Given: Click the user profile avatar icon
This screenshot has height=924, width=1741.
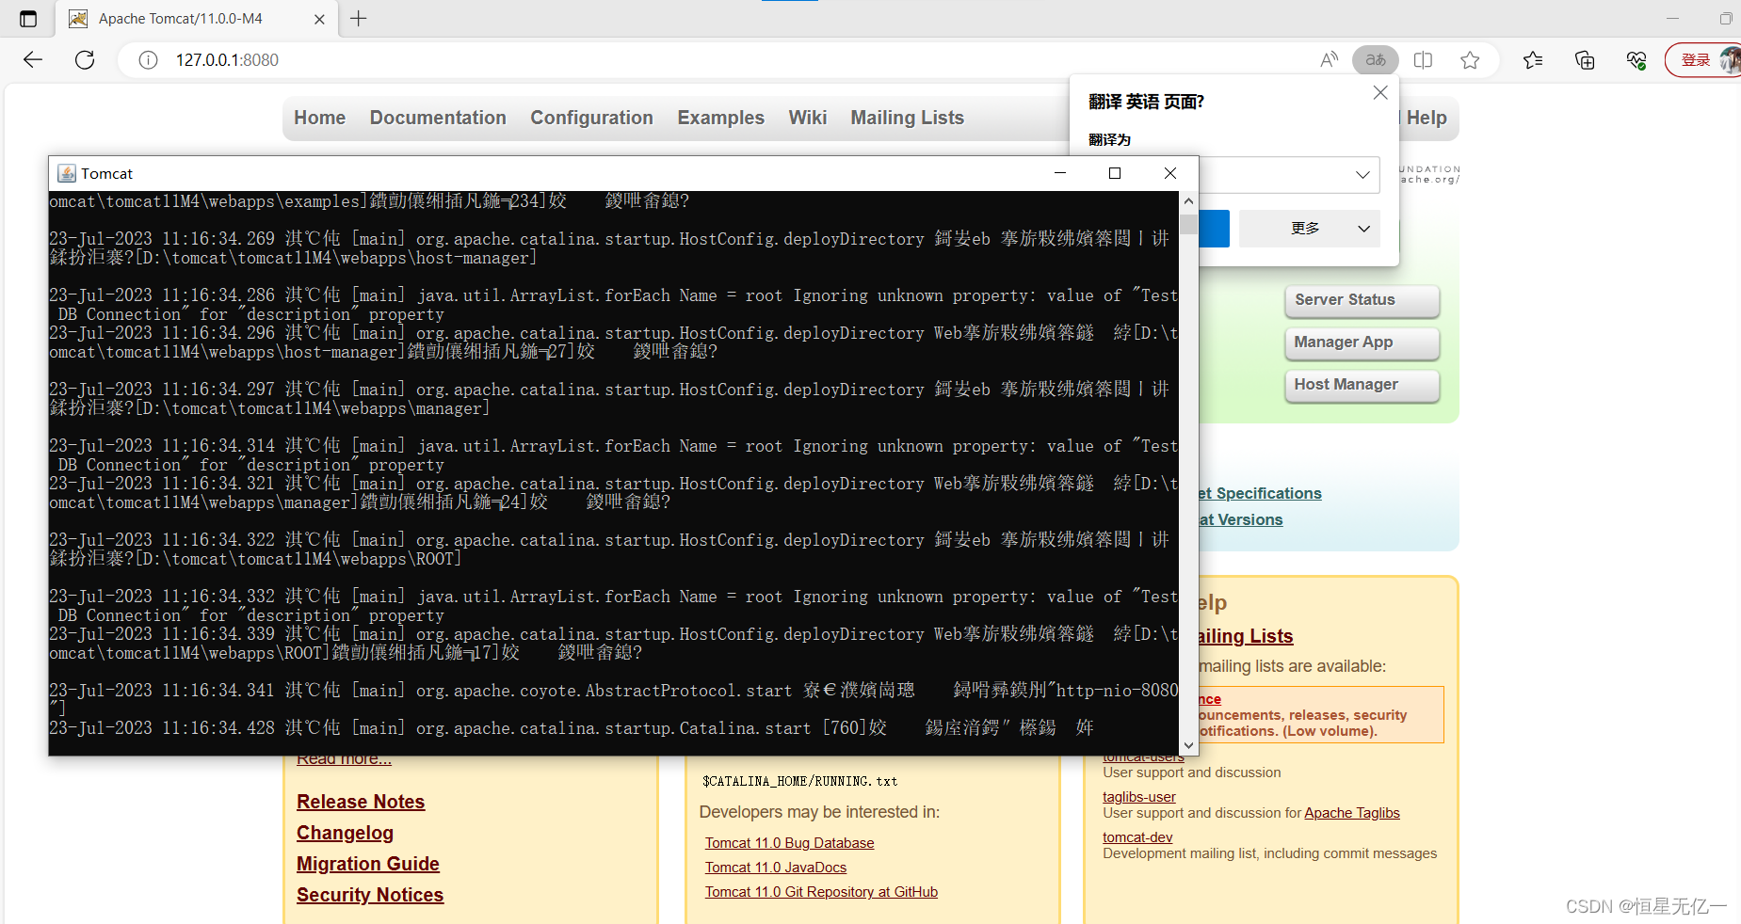Looking at the screenshot, I should 1733,59.
